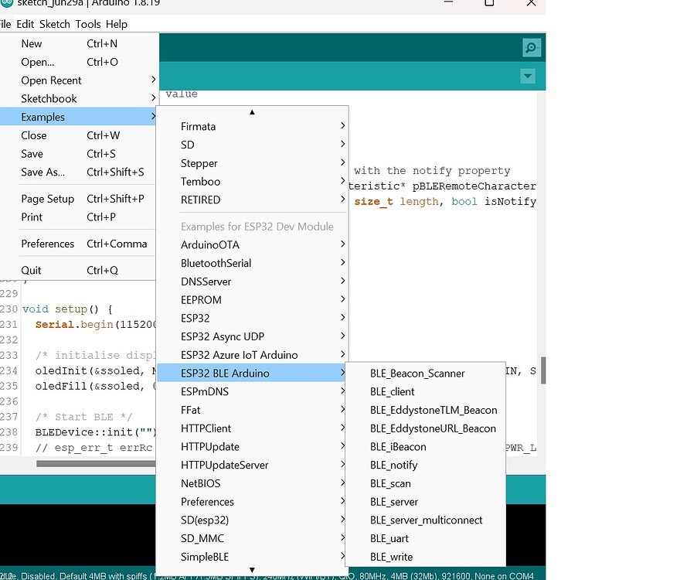Open the Help menu

pos(117,24)
